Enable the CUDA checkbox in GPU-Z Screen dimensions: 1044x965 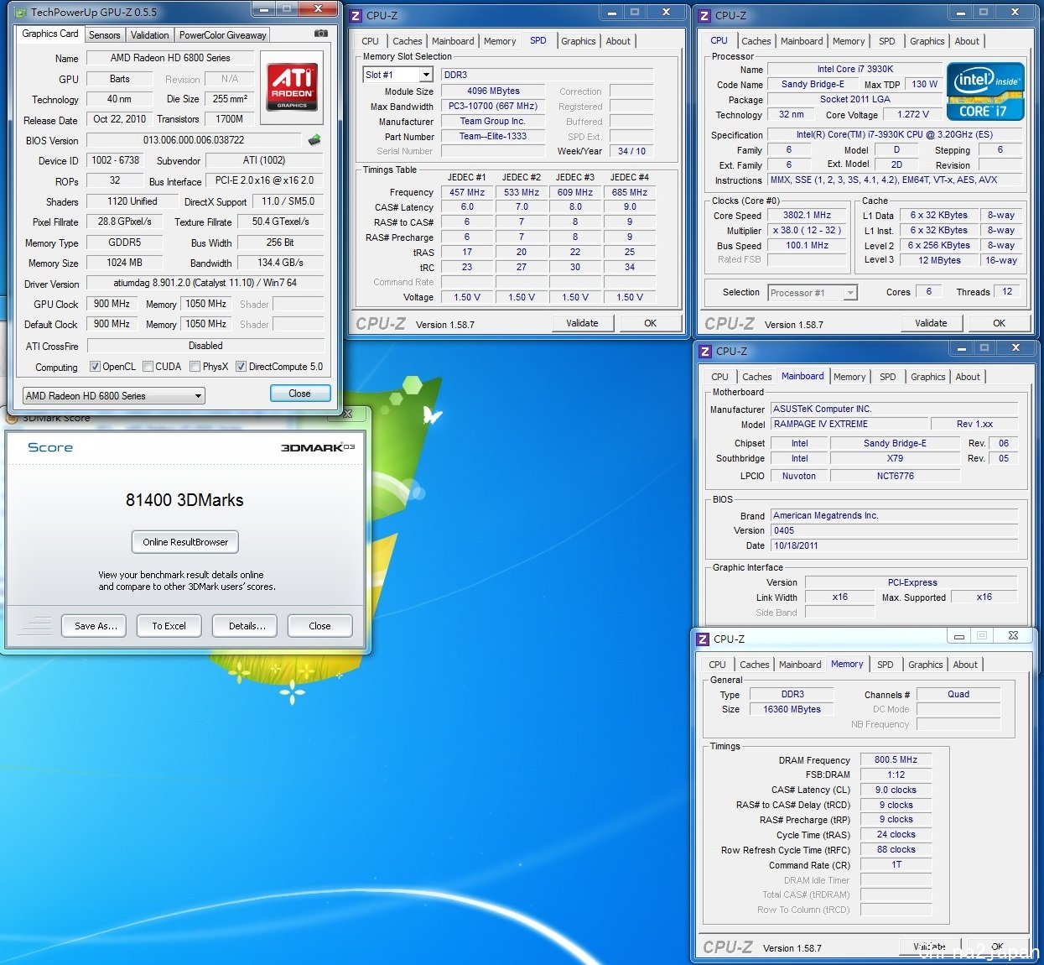tap(148, 367)
